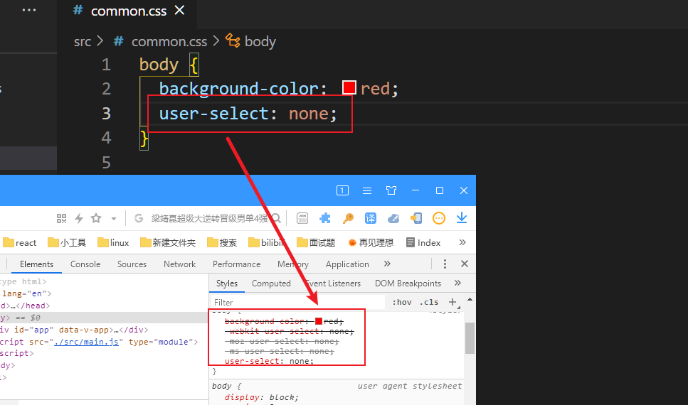Open the browser downloads arrow icon

[x=462, y=218]
